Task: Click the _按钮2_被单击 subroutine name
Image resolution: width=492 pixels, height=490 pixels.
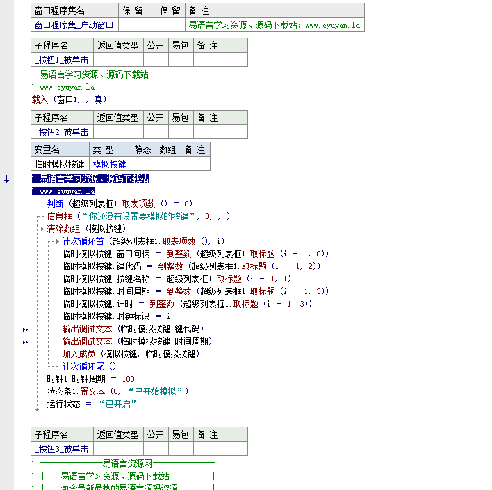Action: (x=61, y=132)
